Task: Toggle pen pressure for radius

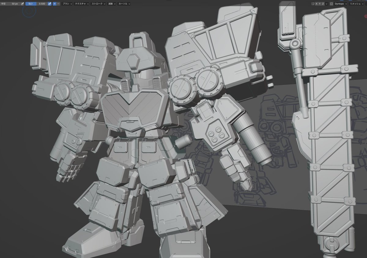Action: (x=22, y=4)
